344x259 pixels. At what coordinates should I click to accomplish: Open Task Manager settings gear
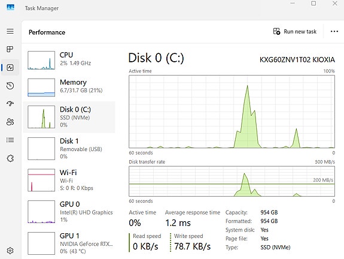[10, 251]
